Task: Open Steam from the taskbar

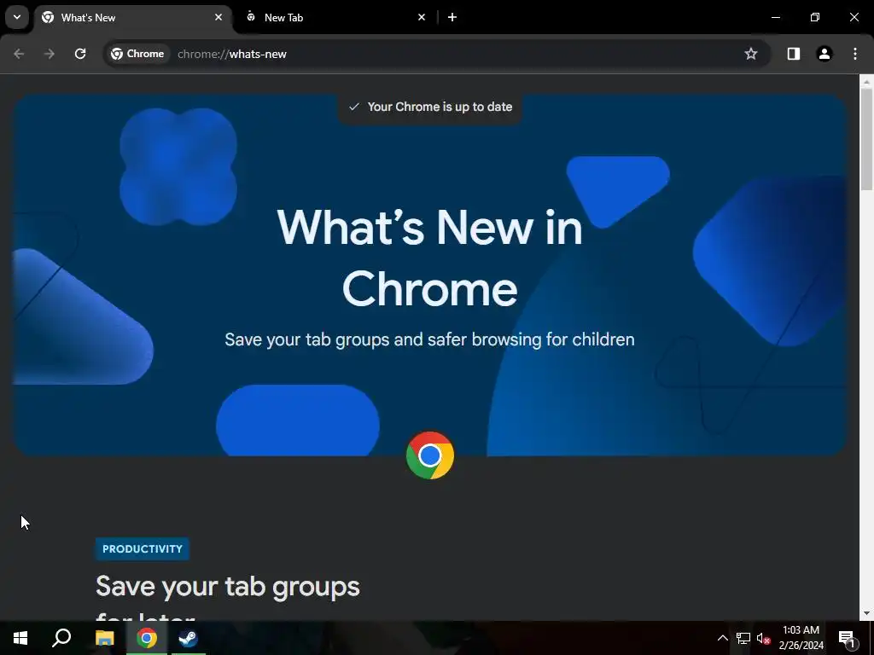Action: (188, 638)
